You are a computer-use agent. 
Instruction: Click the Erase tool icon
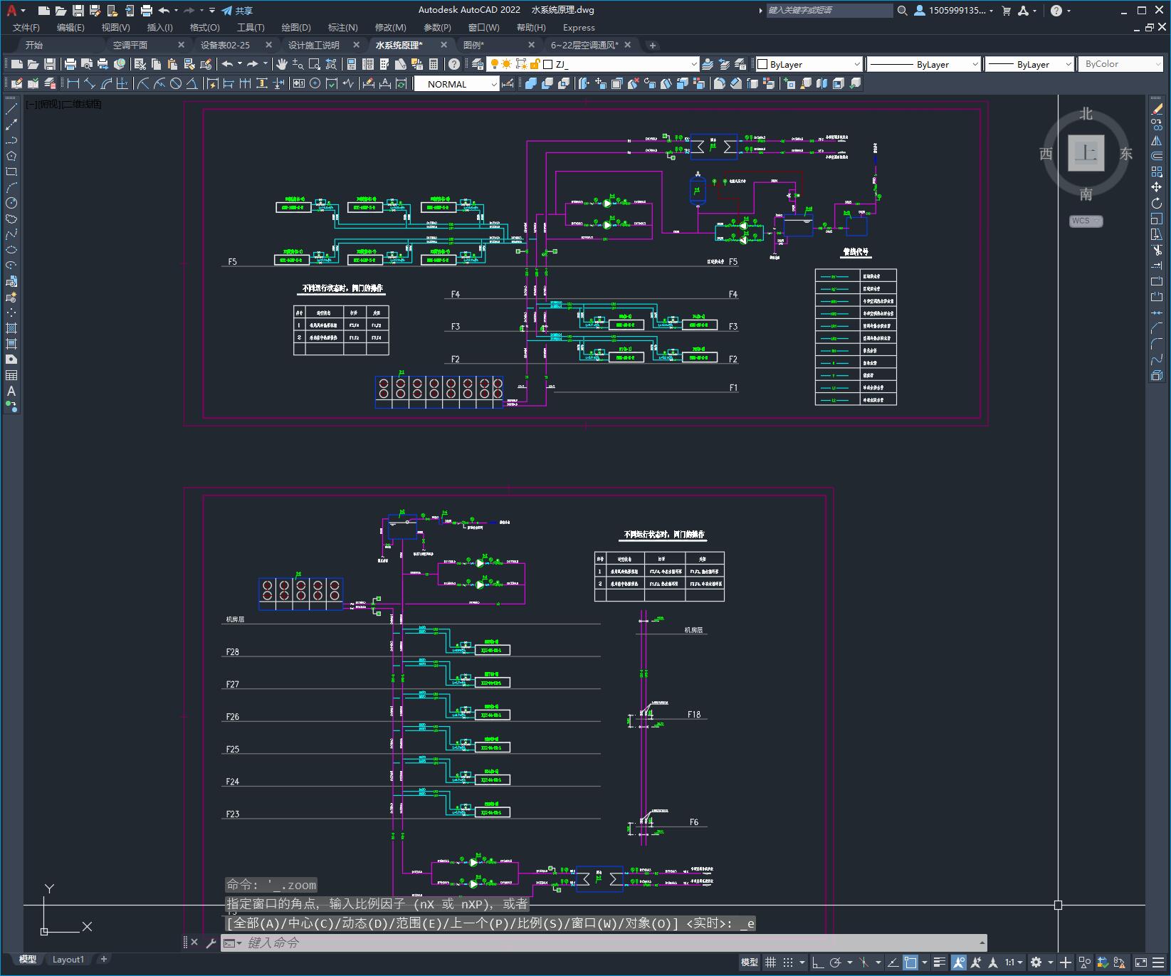click(x=1157, y=109)
